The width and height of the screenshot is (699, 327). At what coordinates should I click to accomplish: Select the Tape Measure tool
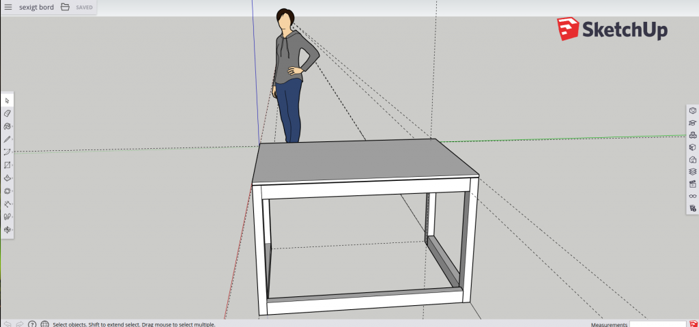8,204
